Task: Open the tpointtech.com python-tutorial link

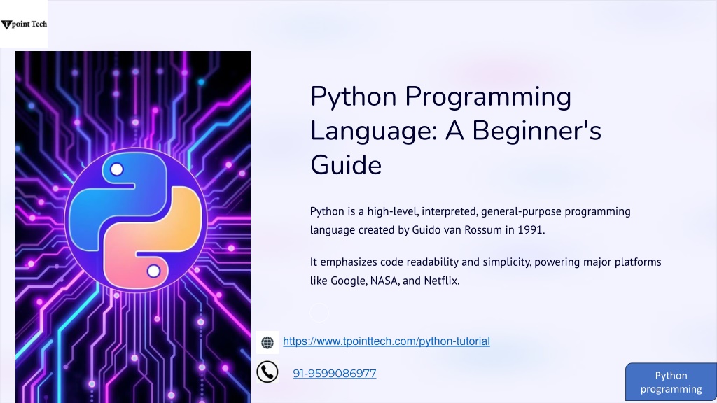Action: pyautogui.click(x=387, y=341)
